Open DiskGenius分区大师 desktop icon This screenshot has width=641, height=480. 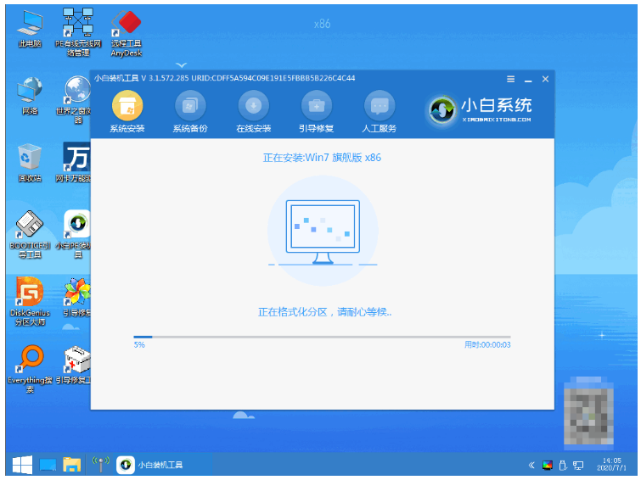click(30, 301)
